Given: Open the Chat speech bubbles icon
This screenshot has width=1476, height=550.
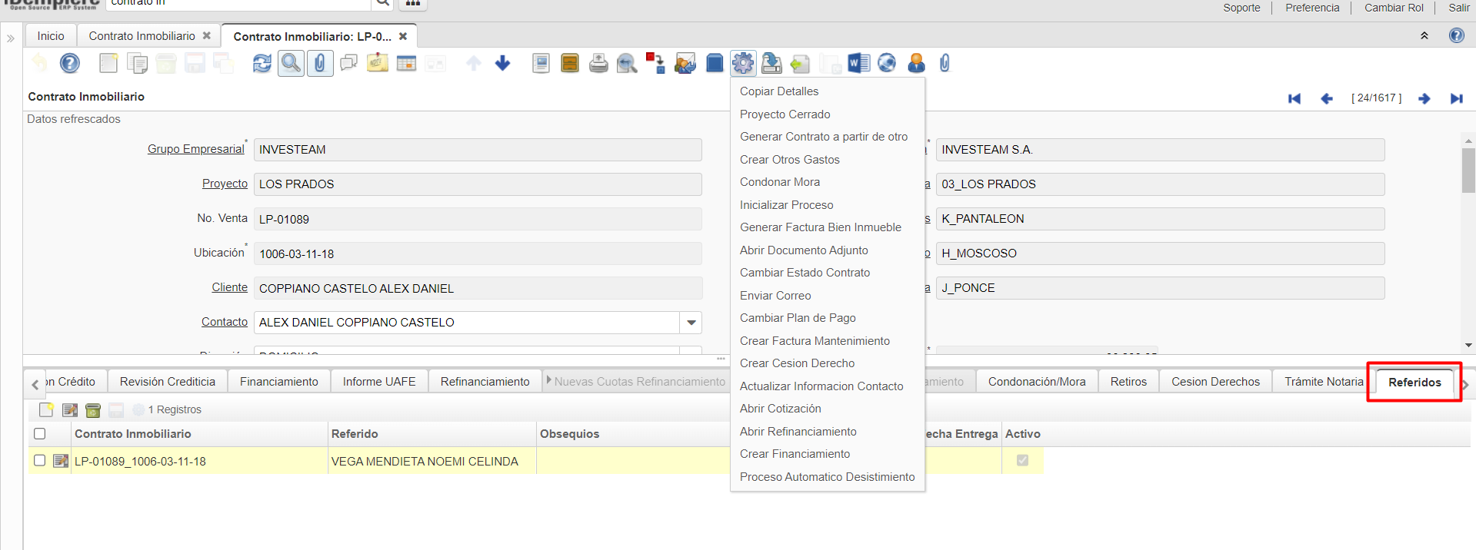Looking at the screenshot, I should [x=348, y=64].
